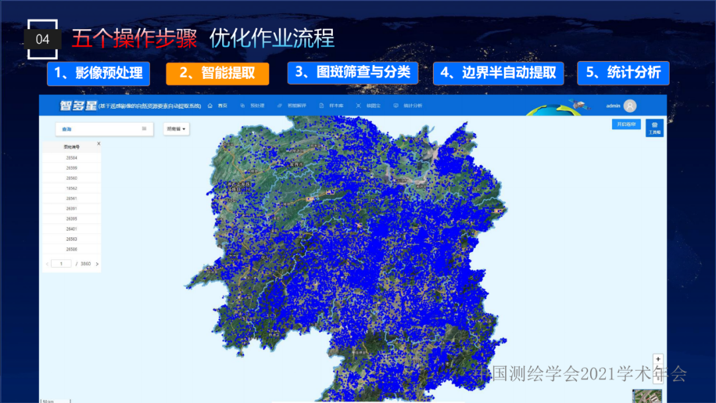Open the 工具箱 toolbox icon

[654, 127]
